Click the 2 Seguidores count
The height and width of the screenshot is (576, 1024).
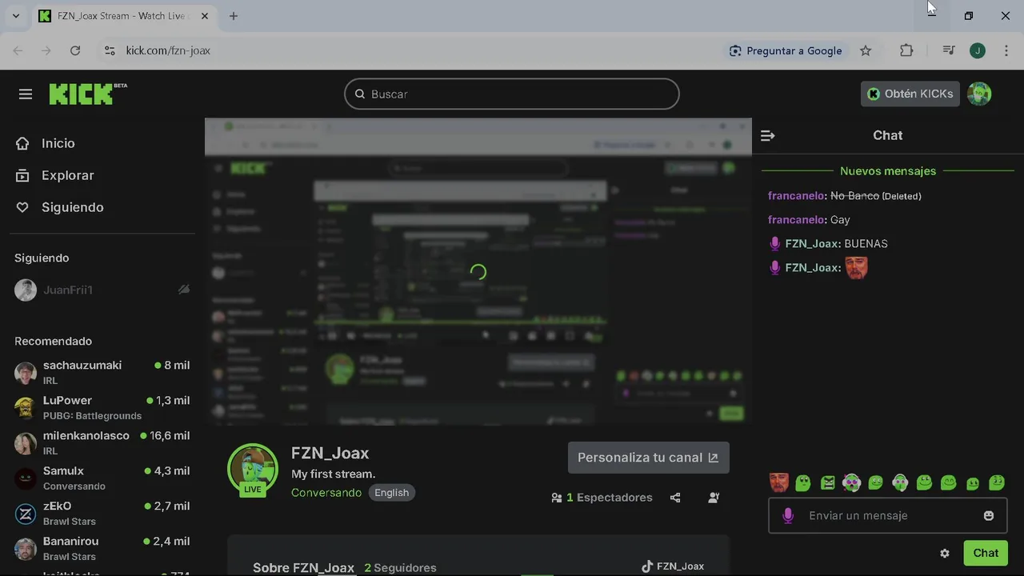pyautogui.click(x=400, y=568)
